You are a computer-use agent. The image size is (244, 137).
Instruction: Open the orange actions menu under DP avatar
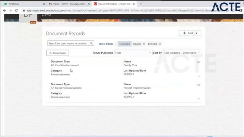coord(33,22)
